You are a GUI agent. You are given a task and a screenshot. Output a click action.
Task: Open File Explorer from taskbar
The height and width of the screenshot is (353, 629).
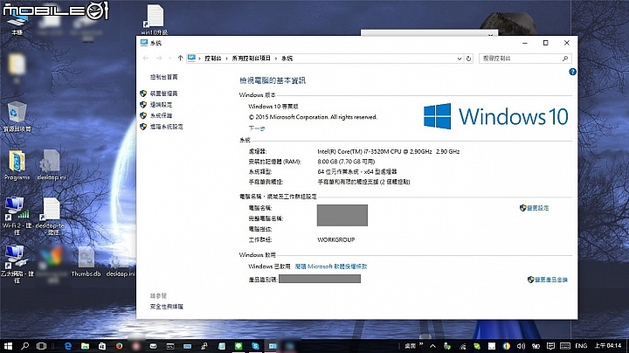[x=85, y=346]
